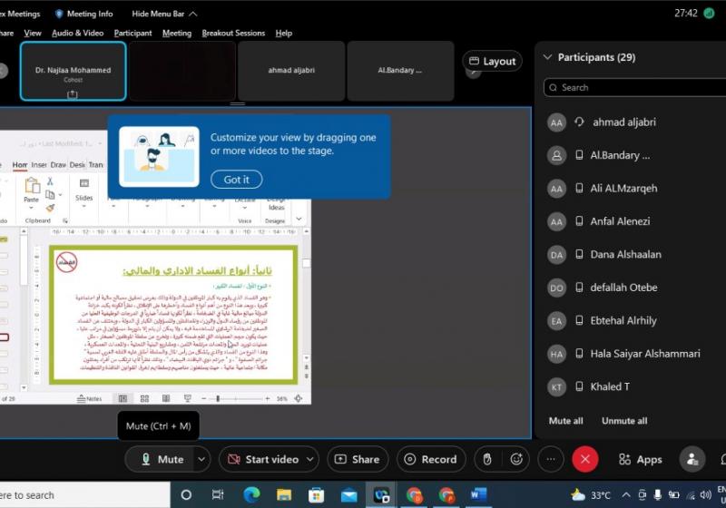This screenshot has height=508, width=726.
Task: Open Word from the Windows taskbar
Action: tap(478, 495)
